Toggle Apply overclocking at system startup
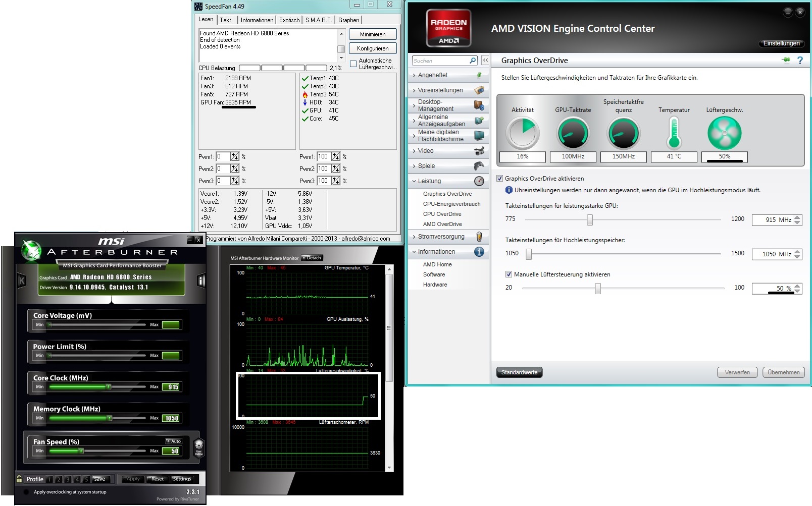812x506 pixels. [x=26, y=492]
